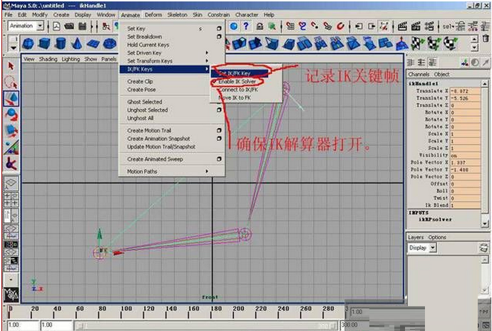Toggle highlight selection mode icon
The height and width of the screenshot is (331, 492).
(272, 26)
